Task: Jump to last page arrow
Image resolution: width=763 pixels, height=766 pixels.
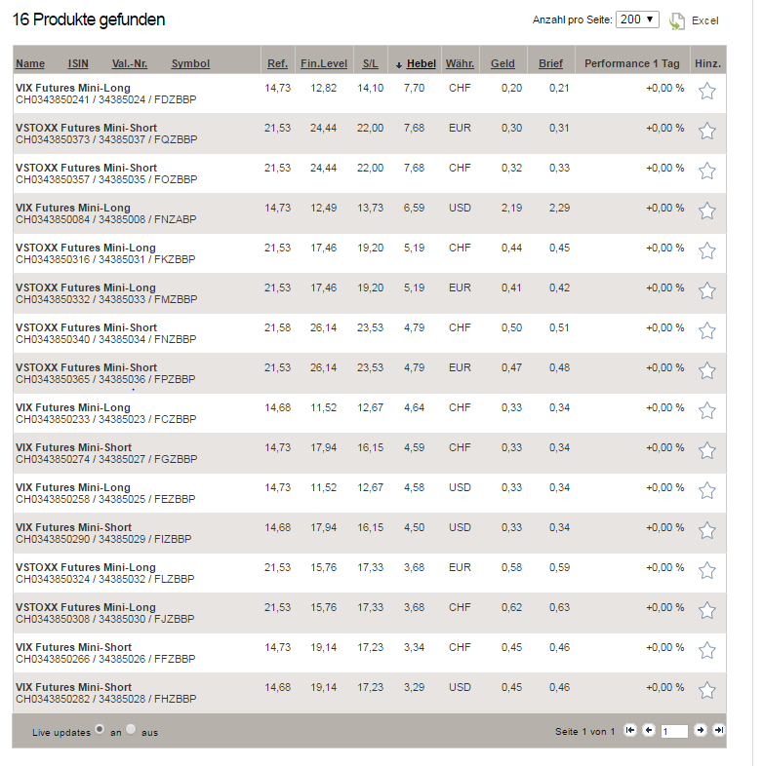Action: coord(718,730)
